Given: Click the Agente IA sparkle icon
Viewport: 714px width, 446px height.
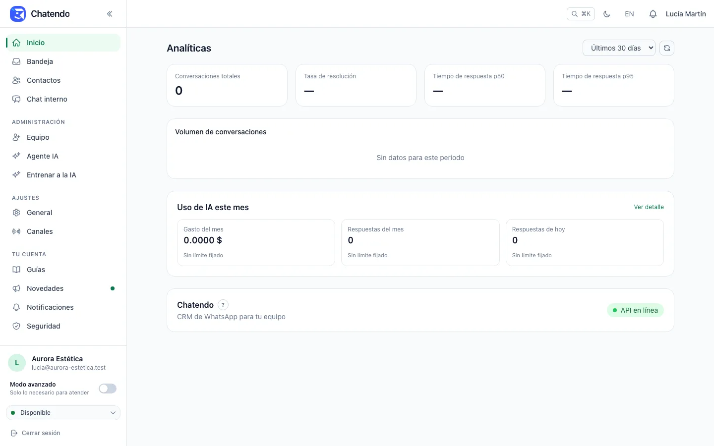Looking at the screenshot, I should pos(16,156).
